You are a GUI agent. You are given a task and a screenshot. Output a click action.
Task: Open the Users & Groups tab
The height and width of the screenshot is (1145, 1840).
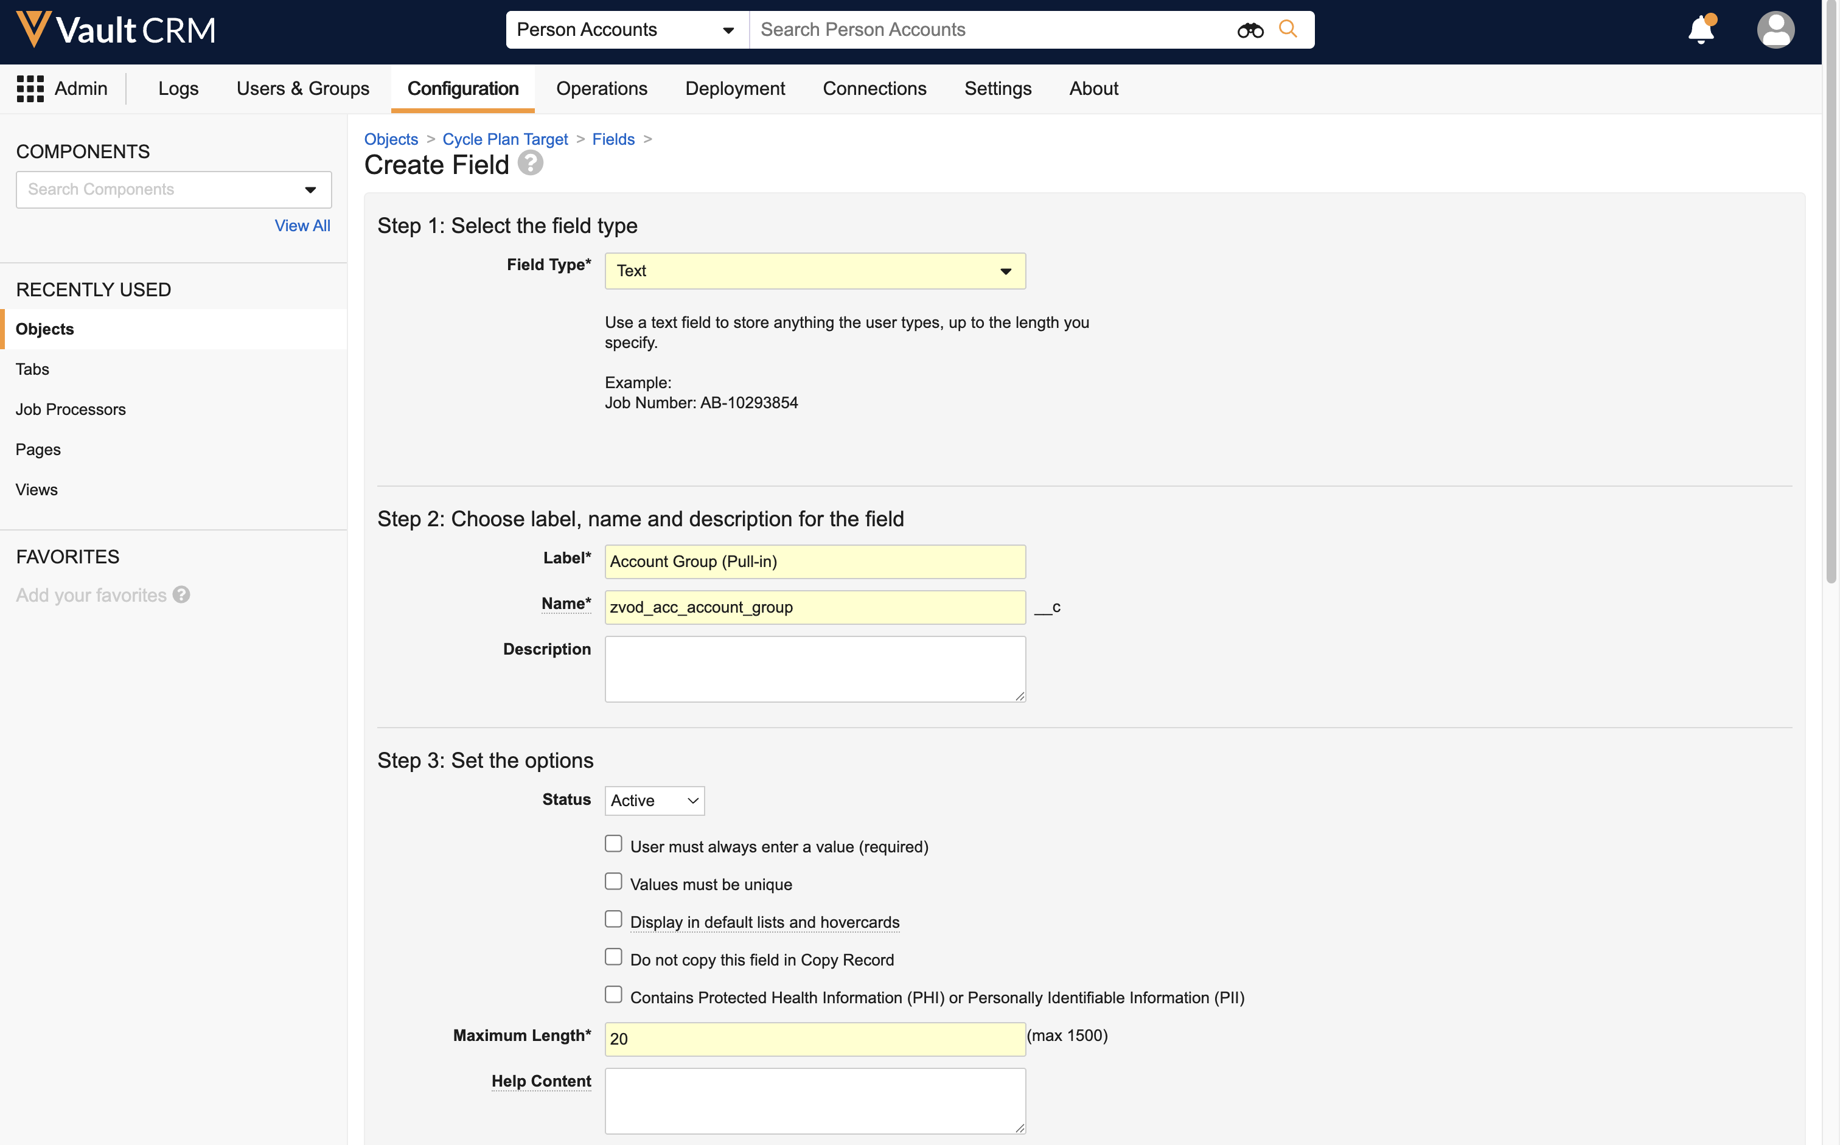302,89
